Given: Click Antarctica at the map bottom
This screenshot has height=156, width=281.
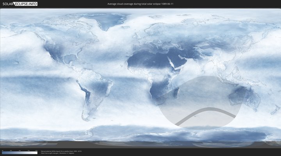Looking at the screenshot, I should point(140,137).
